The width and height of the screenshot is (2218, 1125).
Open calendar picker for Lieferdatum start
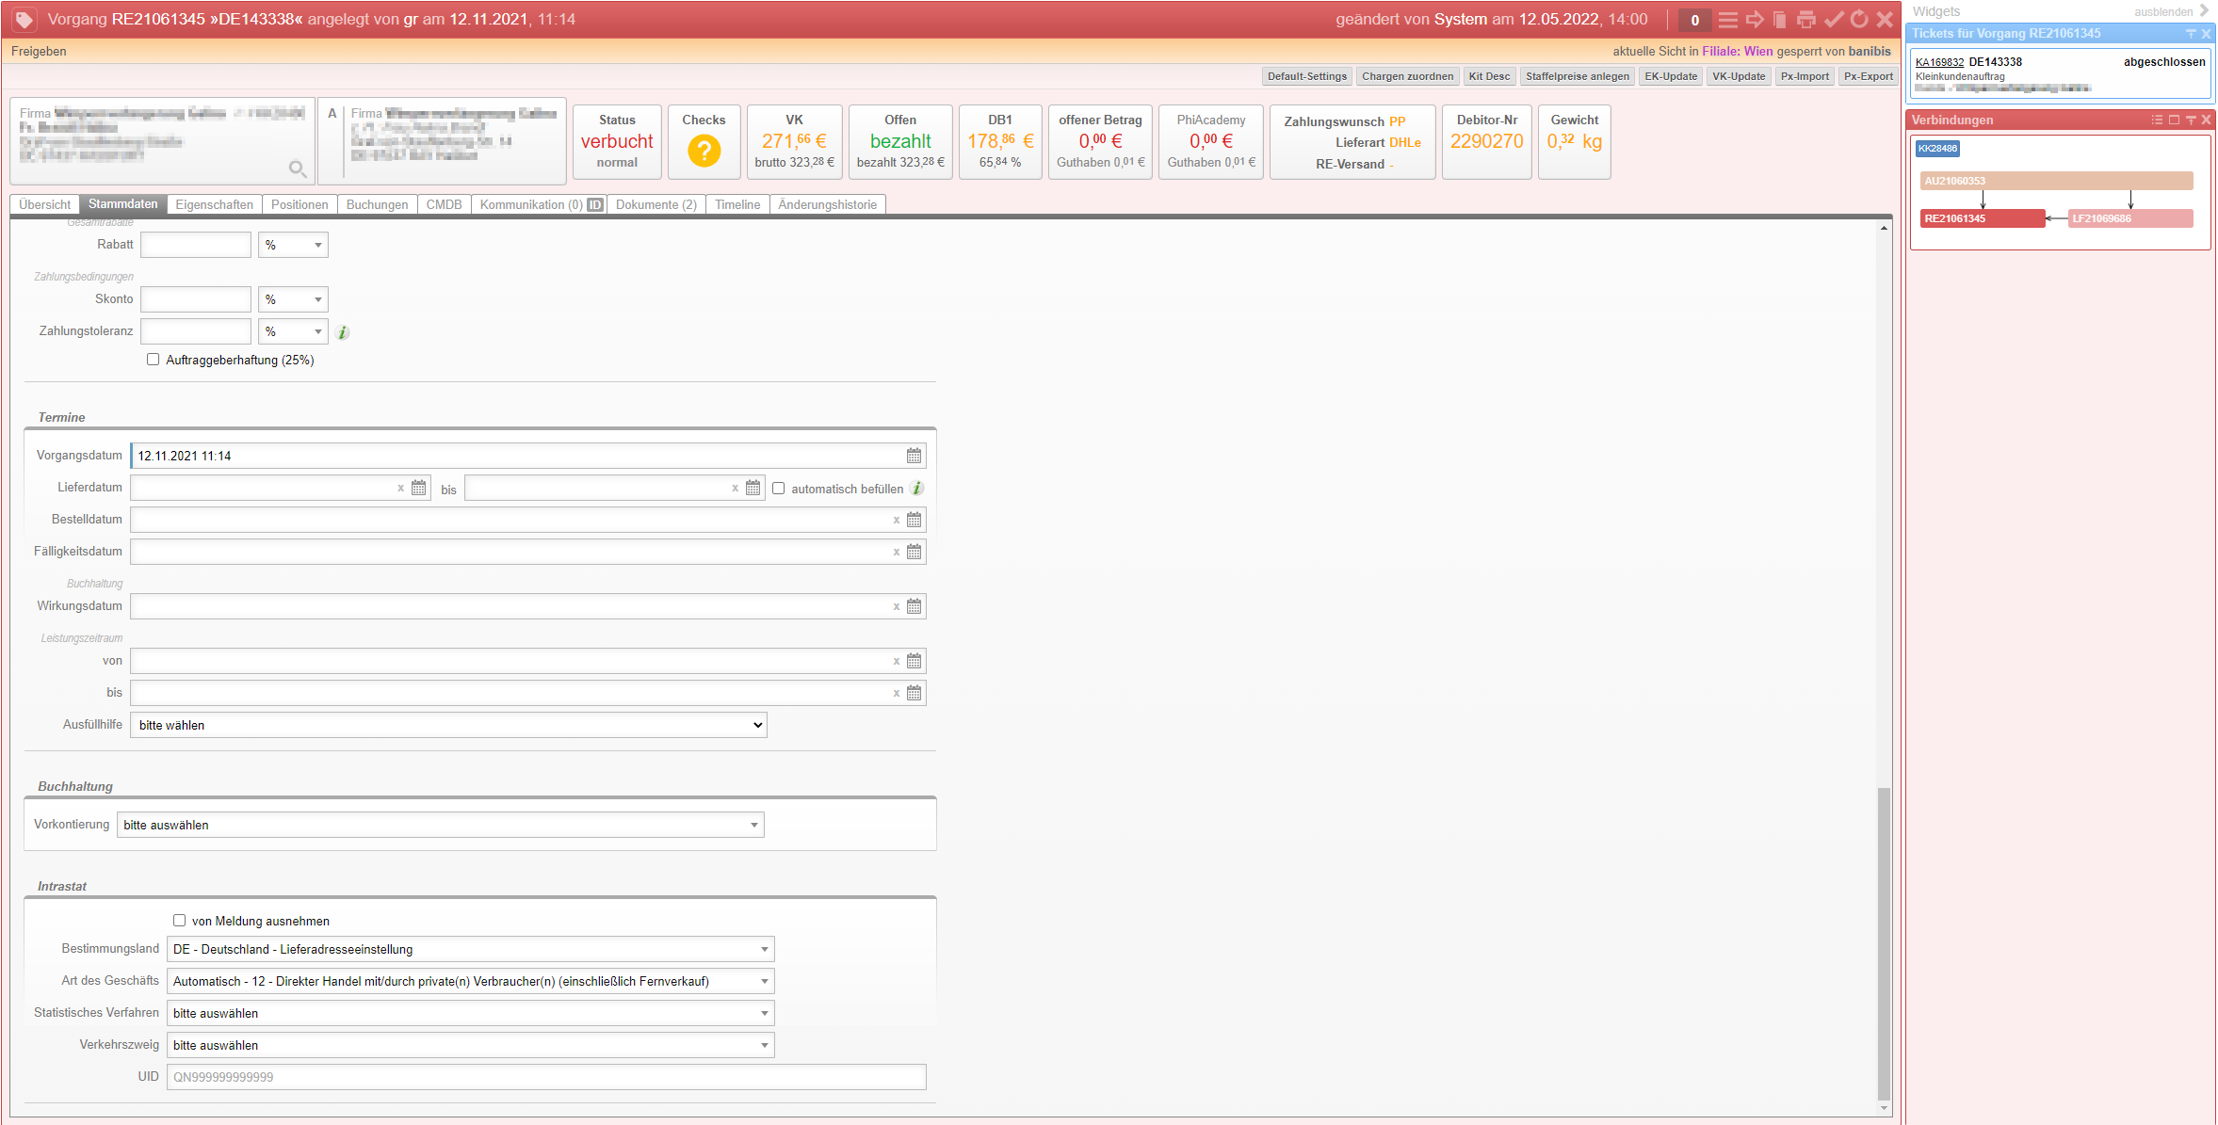[419, 488]
